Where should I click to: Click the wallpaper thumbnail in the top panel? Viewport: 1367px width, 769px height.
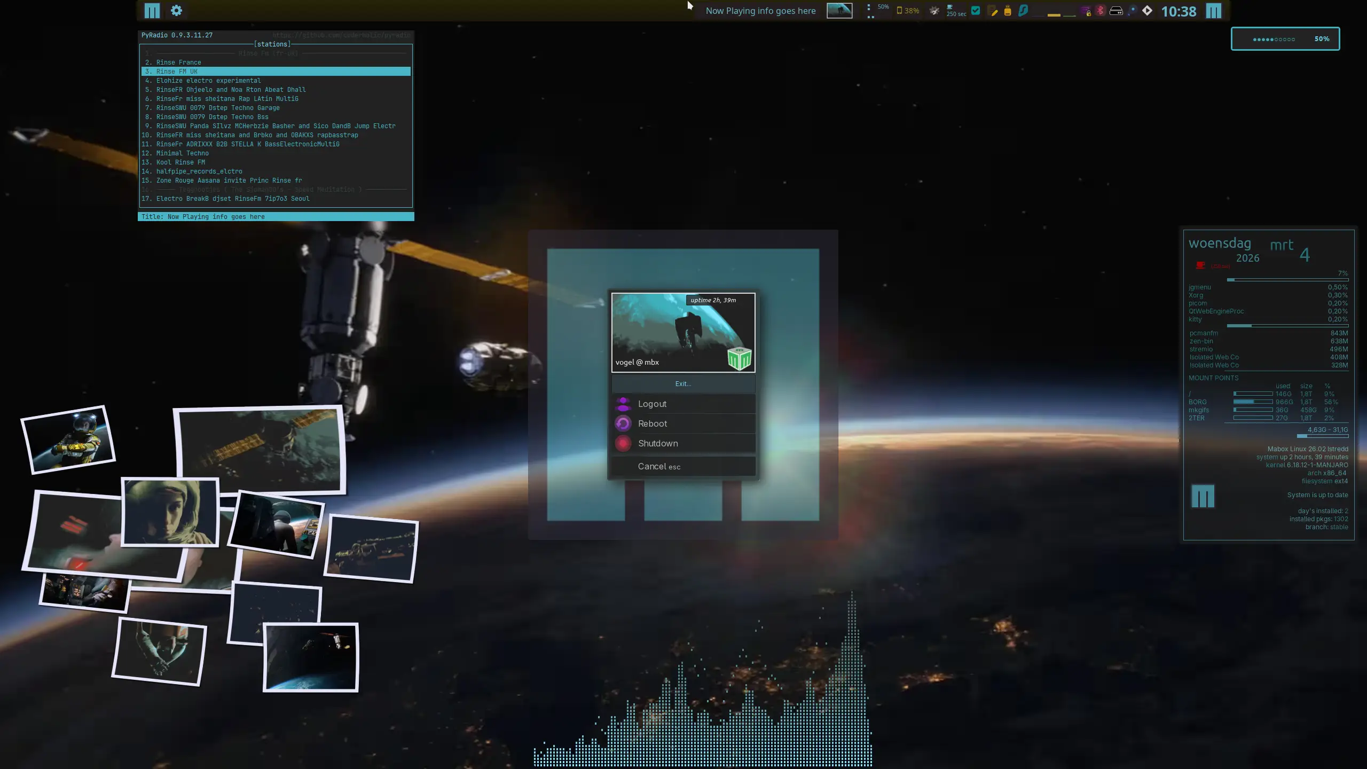[x=839, y=11]
